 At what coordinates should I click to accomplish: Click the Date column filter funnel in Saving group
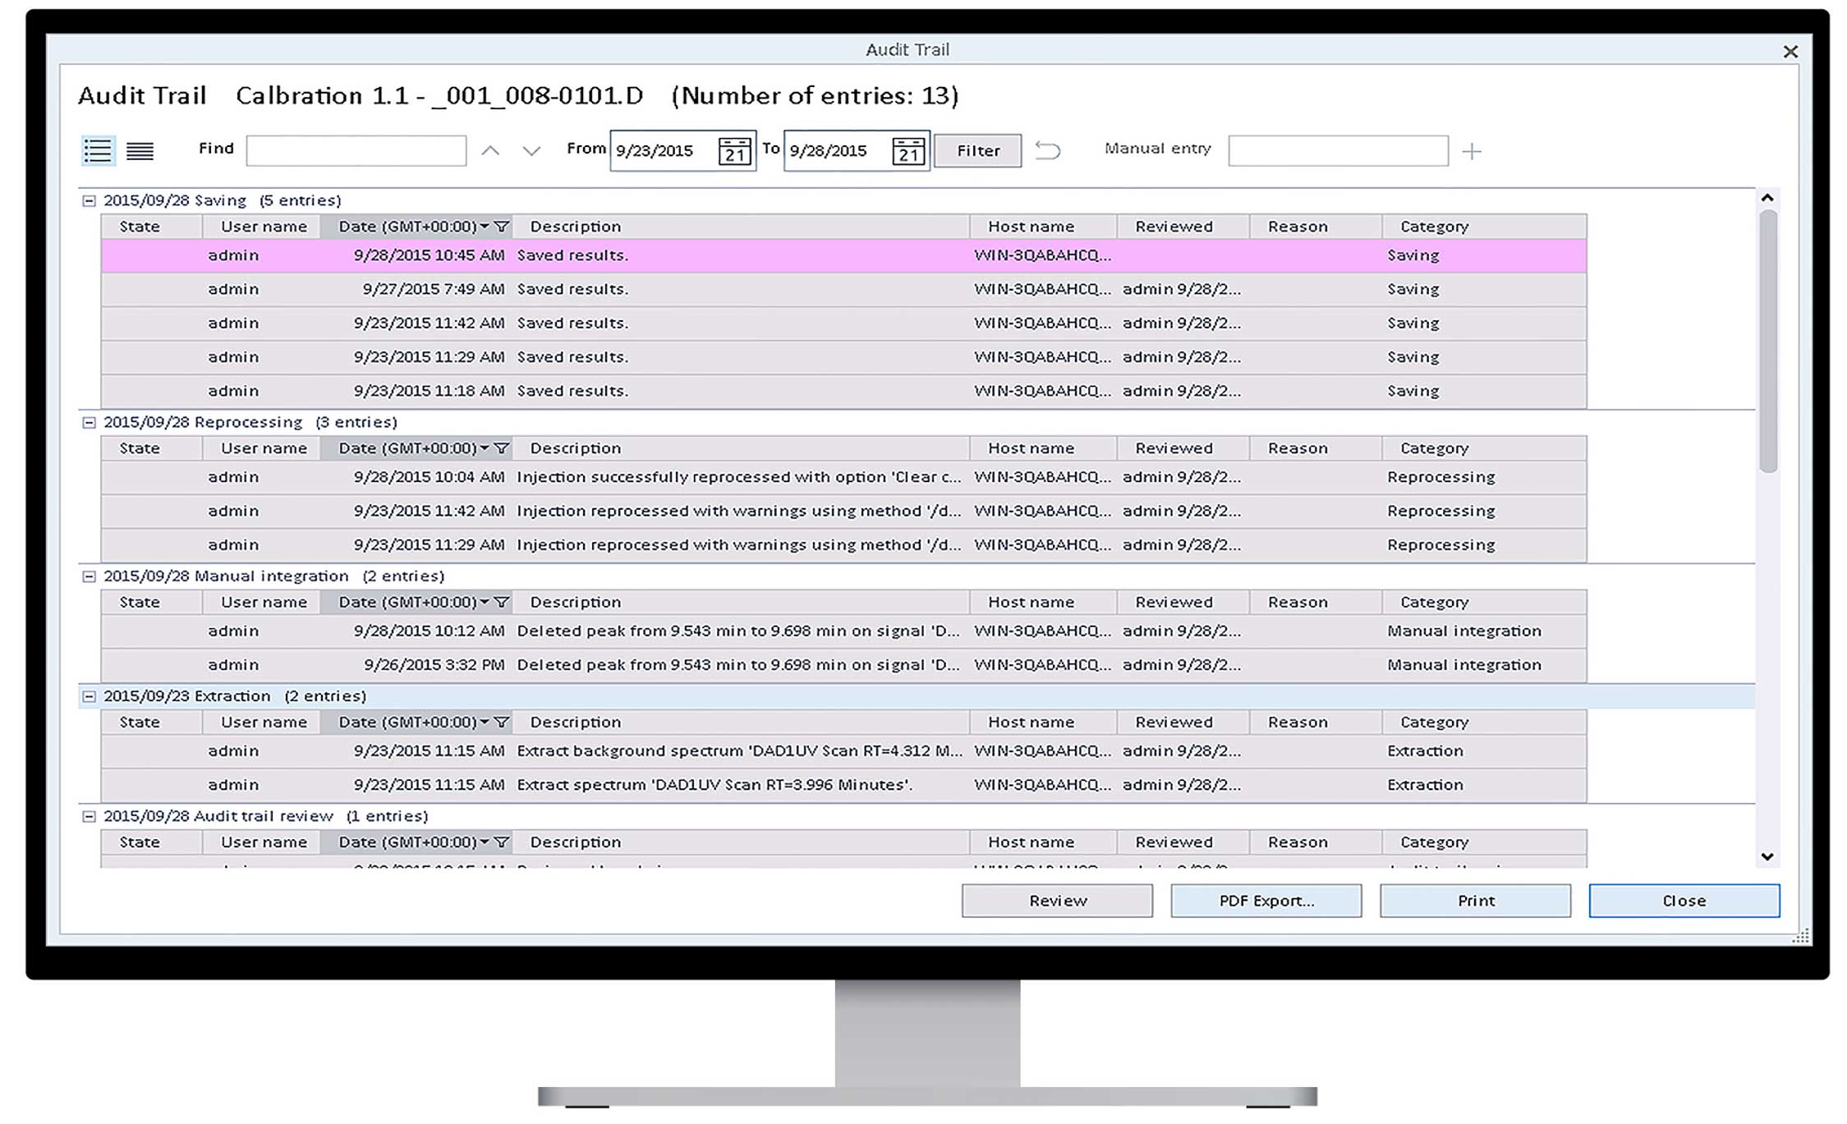(501, 227)
